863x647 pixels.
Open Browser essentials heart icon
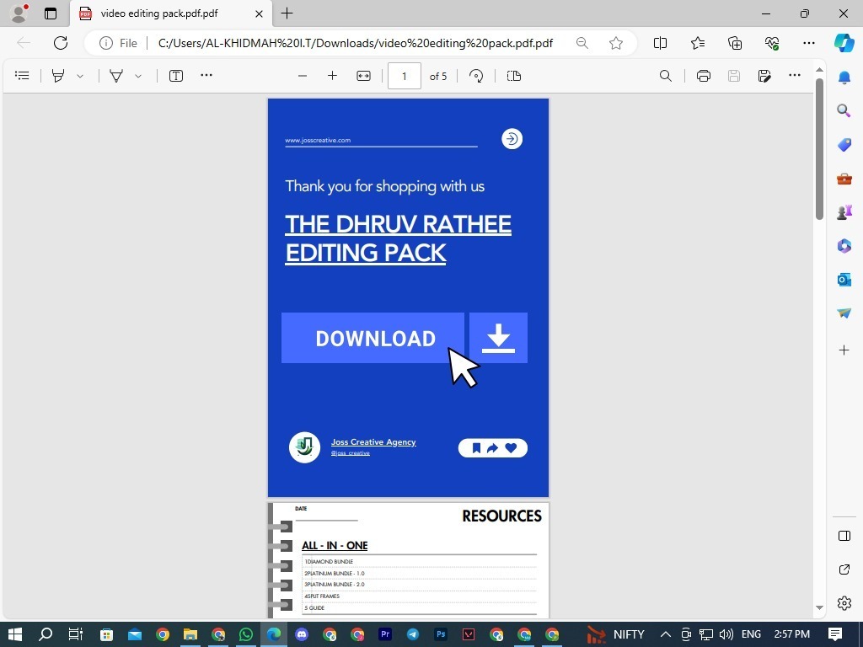(x=772, y=43)
